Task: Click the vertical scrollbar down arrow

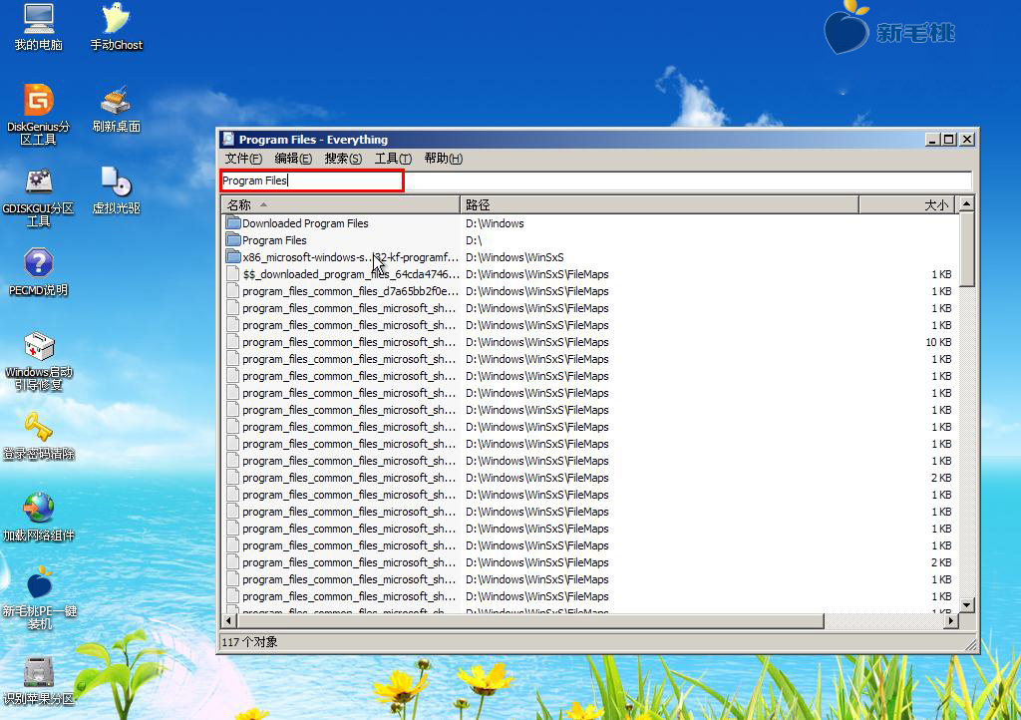Action: 966,604
